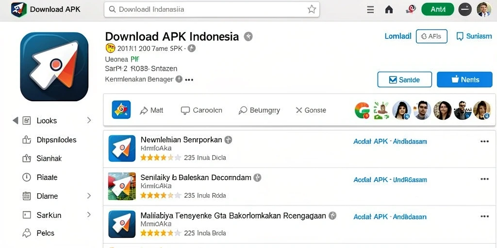Click the colorful app icon in tab bar
497x248 pixels.
click(x=121, y=110)
